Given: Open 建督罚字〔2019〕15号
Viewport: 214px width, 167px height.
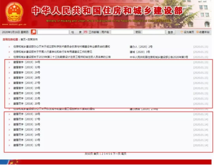Looking at the screenshot, I should 27,130.
